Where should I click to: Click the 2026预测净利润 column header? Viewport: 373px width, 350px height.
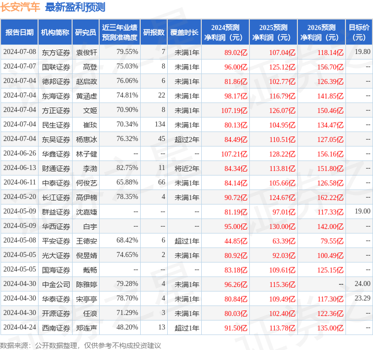click(x=321, y=32)
